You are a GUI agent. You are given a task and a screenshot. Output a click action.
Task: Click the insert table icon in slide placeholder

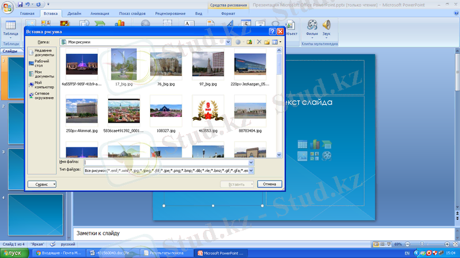pos(302,144)
